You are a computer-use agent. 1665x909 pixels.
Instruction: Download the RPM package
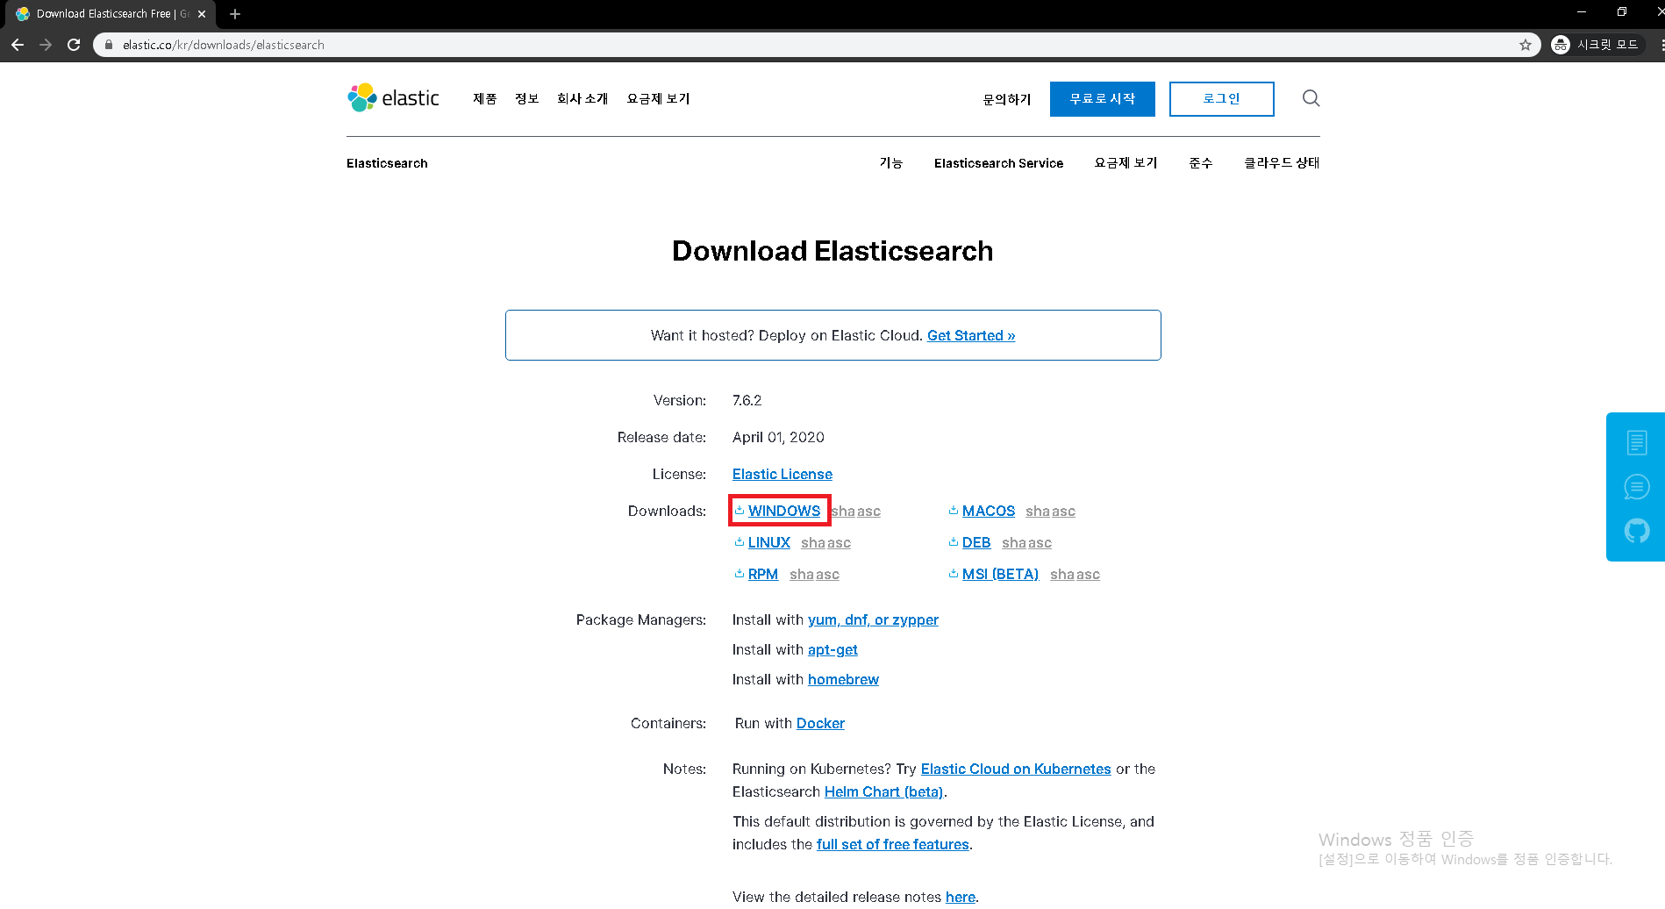pos(763,574)
